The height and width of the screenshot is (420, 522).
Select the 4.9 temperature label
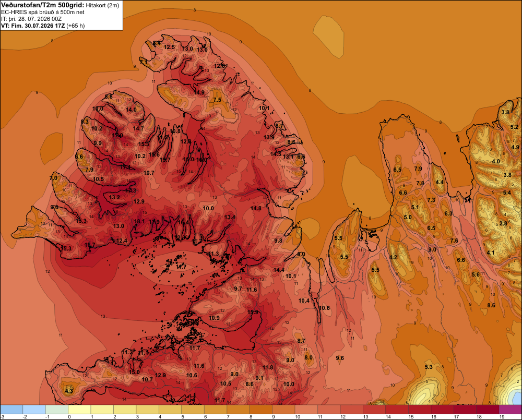point(515,147)
